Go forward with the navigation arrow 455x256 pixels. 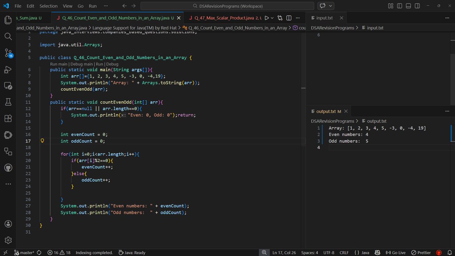(x=133, y=6)
